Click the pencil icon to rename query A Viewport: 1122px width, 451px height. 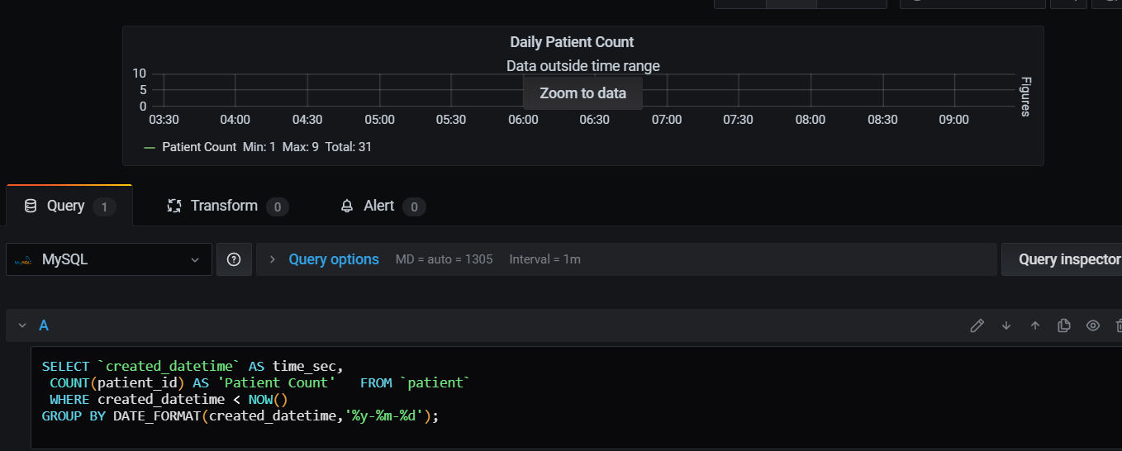tap(977, 325)
